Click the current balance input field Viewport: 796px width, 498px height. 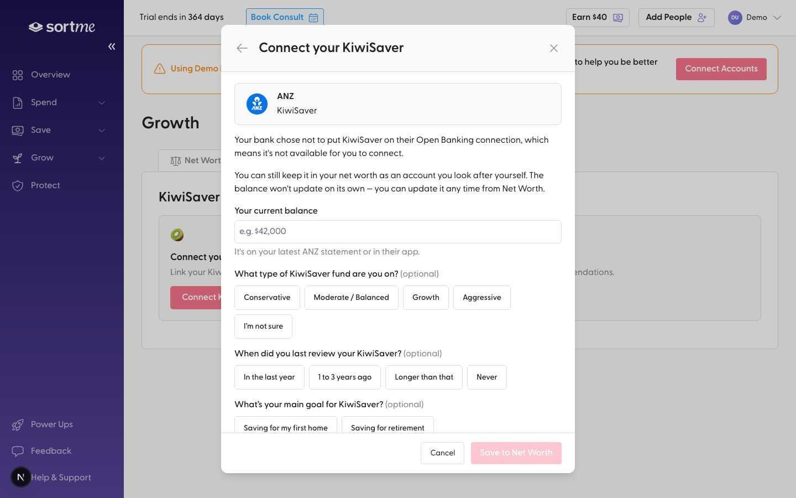[x=398, y=232]
